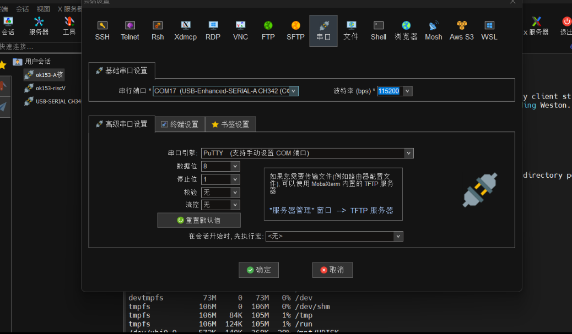Expand the 串口引擎 PuTTY dropdown
Screen dimensions: 572x334
pyautogui.click(x=408, y=154)
